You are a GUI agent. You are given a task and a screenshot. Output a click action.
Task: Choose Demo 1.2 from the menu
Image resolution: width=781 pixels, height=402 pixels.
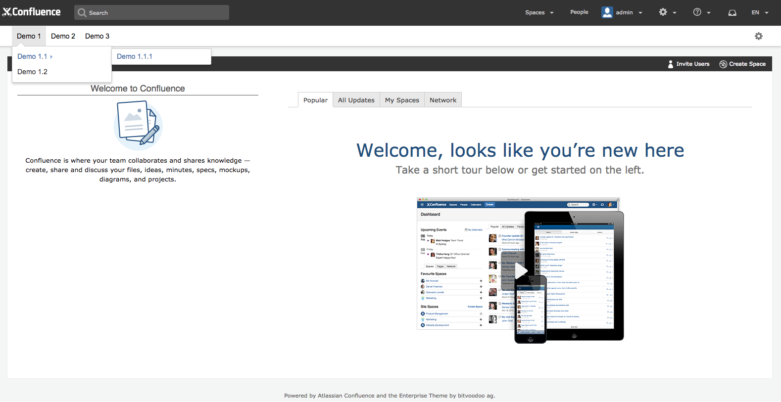[x=33, y=72]
